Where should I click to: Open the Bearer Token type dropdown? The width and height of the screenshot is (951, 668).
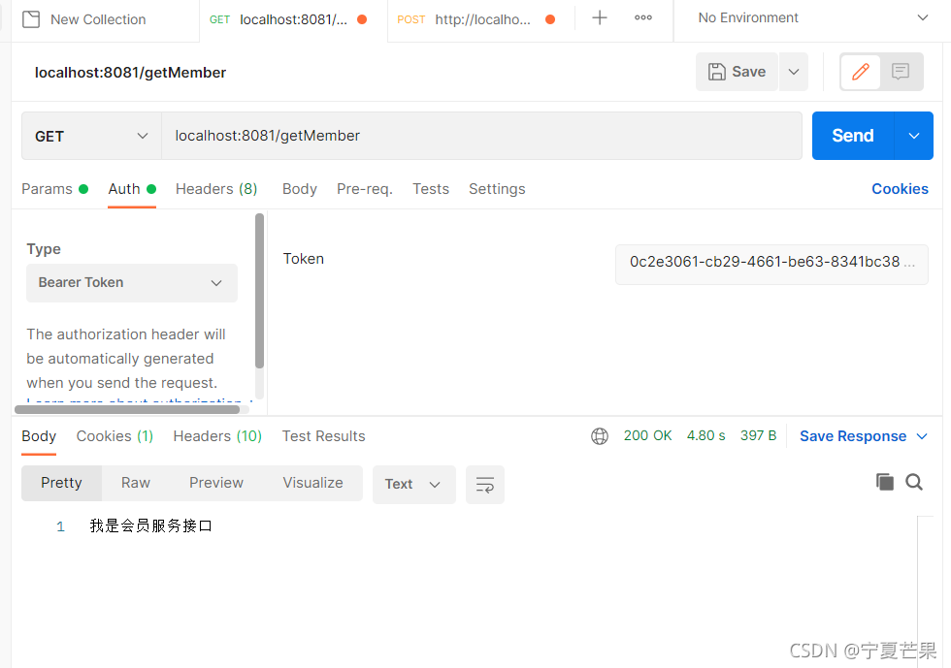point(132,282)
